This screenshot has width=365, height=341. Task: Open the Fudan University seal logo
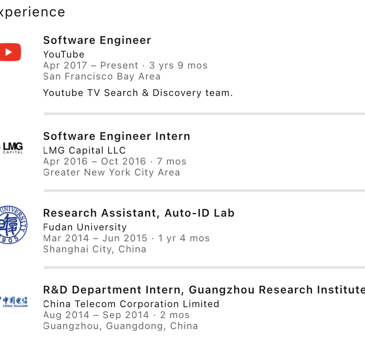pyautogui.click(x=13, y=225)
